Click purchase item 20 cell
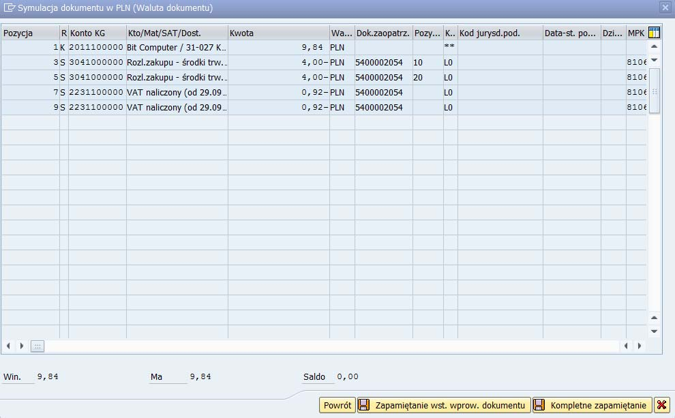675x418 pixels. click(428, 78)
